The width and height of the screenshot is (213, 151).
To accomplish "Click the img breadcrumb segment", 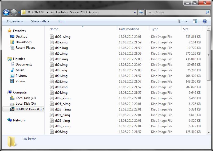I will click(x=96, y=12).
